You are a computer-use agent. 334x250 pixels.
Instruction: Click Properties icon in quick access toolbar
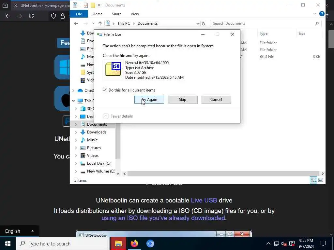tap(86, 5)
